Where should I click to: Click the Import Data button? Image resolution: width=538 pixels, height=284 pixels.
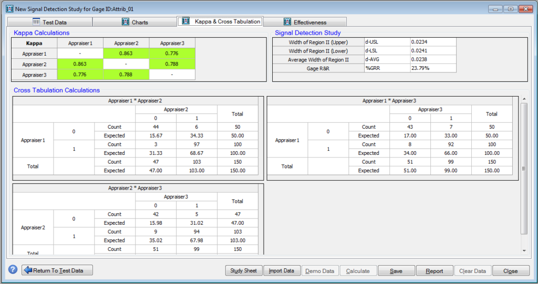[x=282, y=271]
